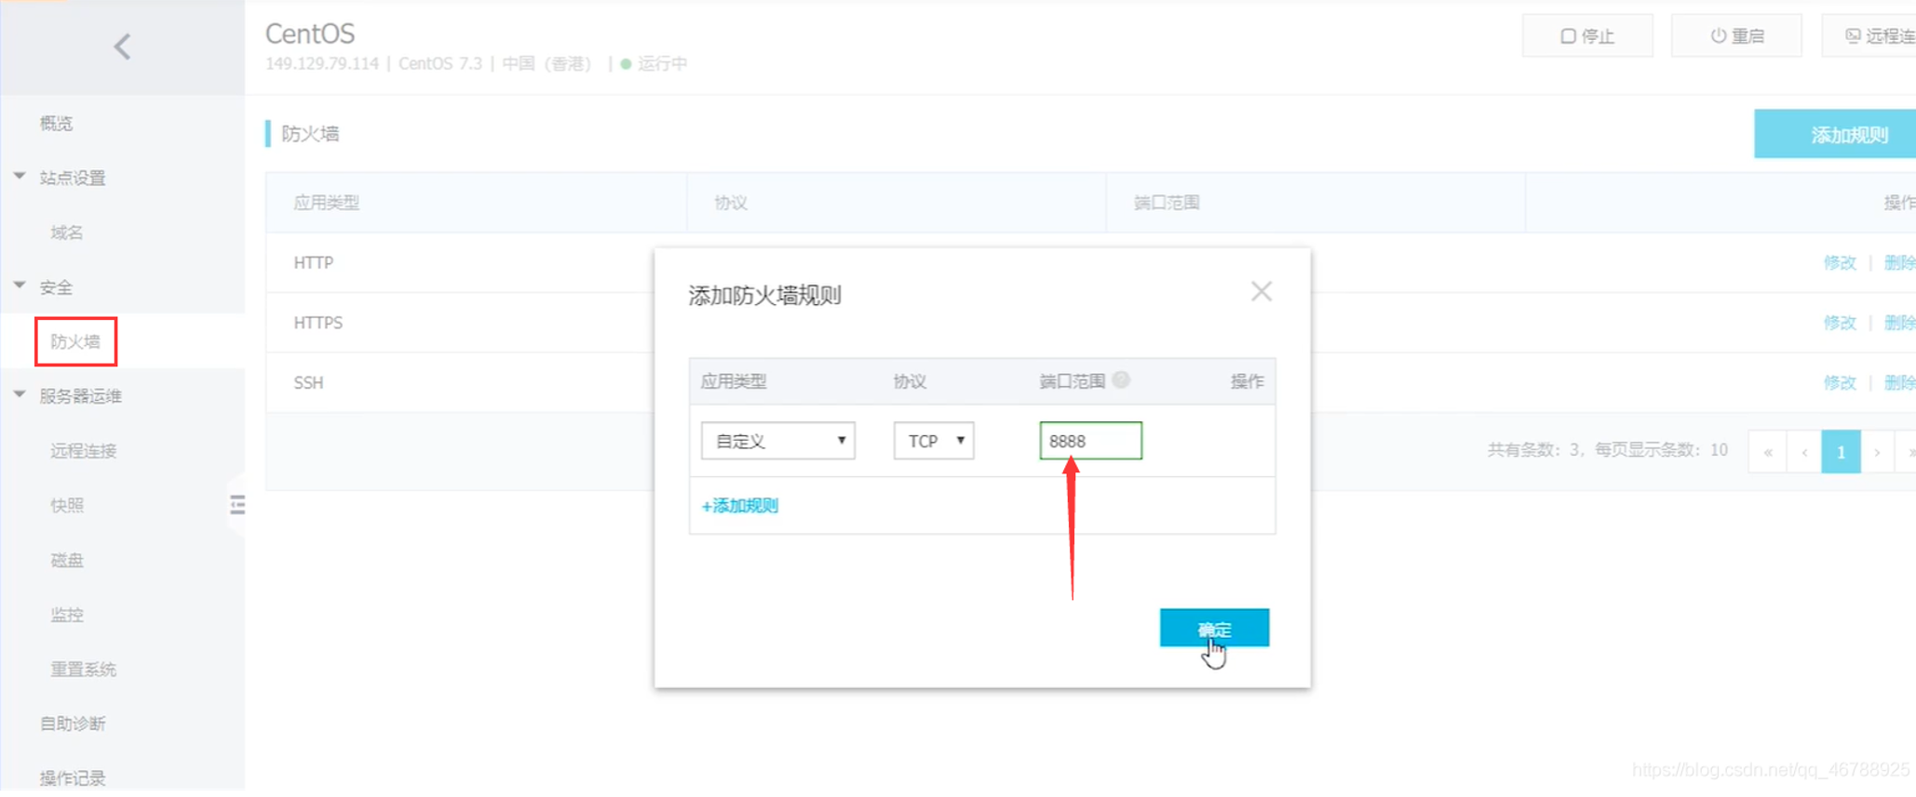The width and height of the screenshot is (1916, 797).
Task: Go to previous page with ‹ button
Action: tap(1804, 452)
